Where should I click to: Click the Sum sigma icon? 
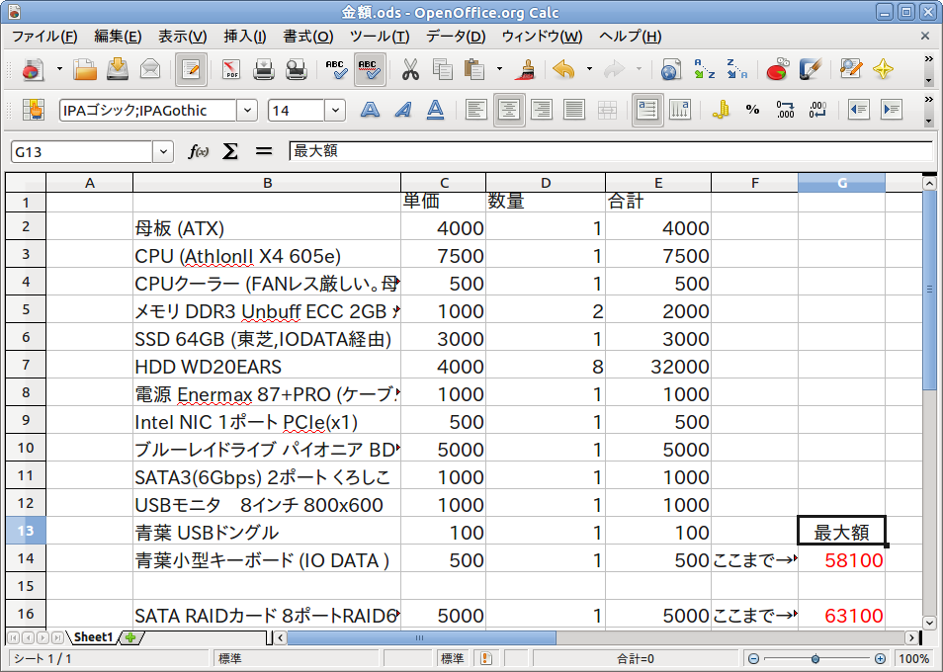230,151
